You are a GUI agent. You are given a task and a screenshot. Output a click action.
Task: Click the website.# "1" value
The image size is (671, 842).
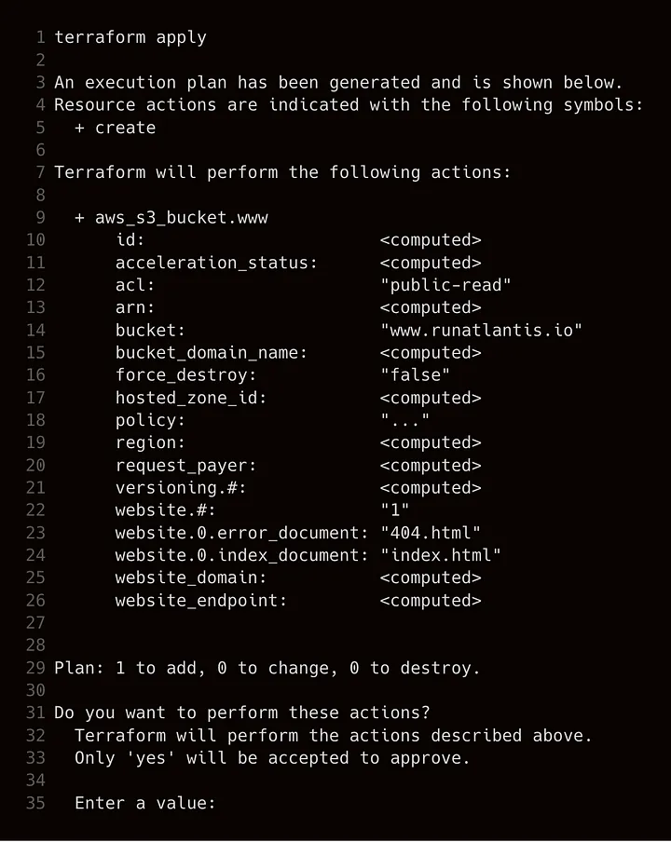click(x=395, y=509)
